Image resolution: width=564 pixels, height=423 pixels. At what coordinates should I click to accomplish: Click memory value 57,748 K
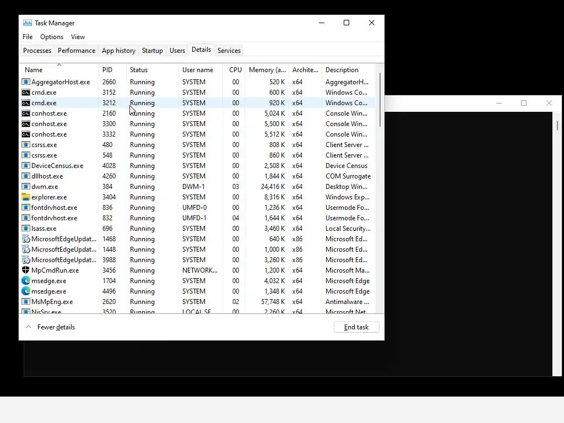click(x=273, y=302)
